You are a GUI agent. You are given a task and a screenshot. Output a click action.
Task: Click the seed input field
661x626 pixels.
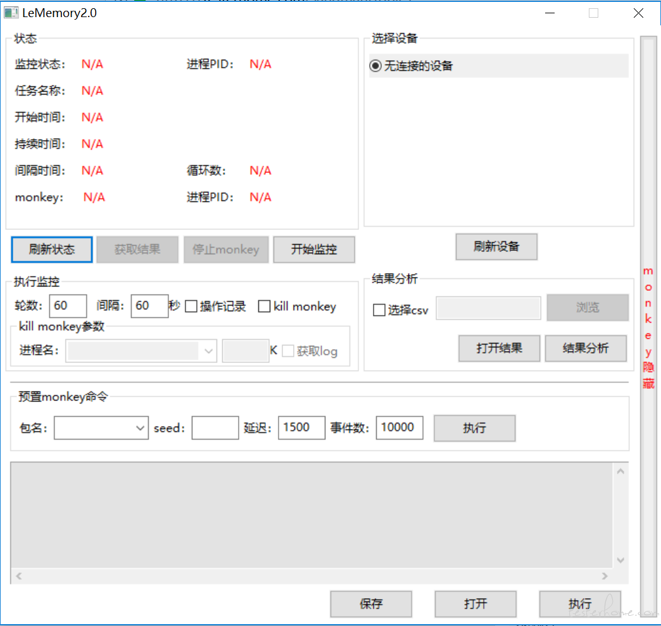[215, 428]
